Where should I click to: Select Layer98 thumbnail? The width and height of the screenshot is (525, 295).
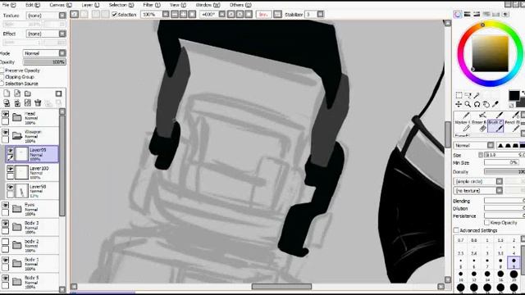pyautogui.click(x=22, y=191)
